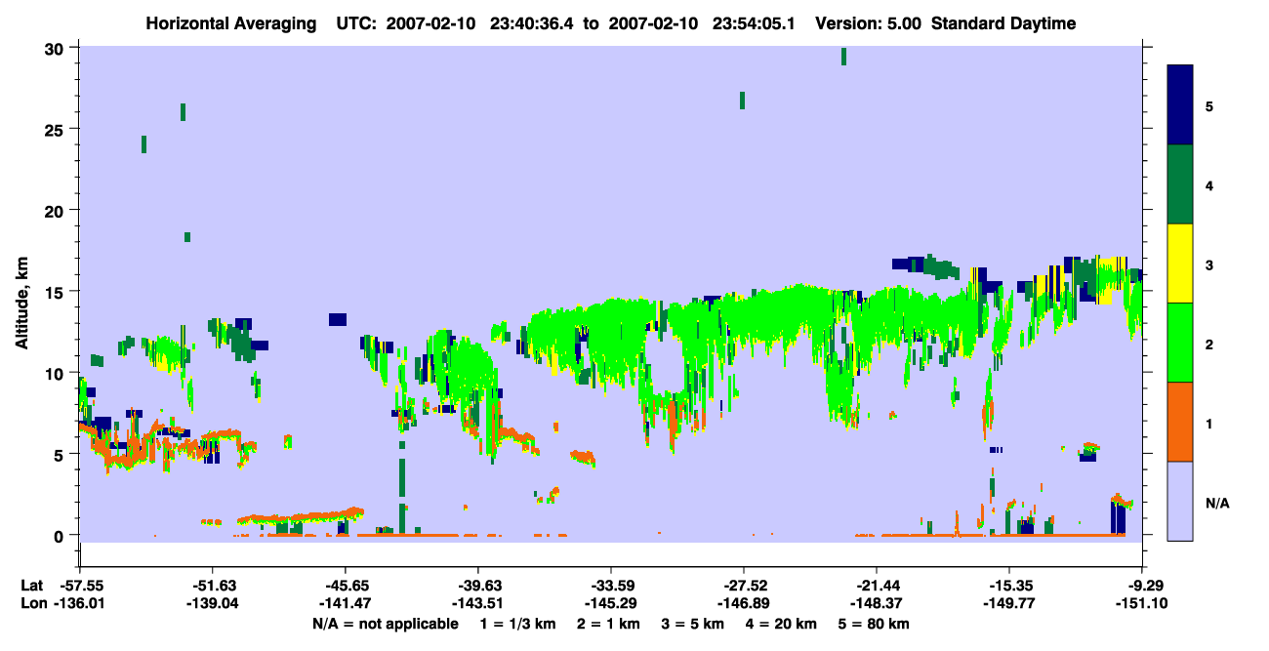
Task: Click latitude value -15.35
Action: coord(1009,586)
